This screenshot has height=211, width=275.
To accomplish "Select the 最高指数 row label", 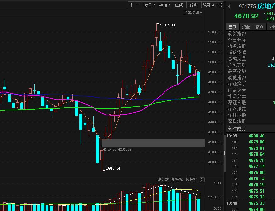I will (237, 71).
